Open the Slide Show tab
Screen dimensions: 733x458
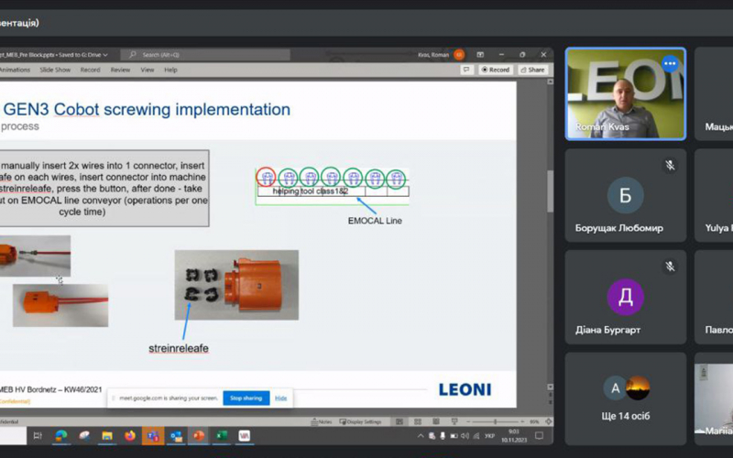point(55,70)
